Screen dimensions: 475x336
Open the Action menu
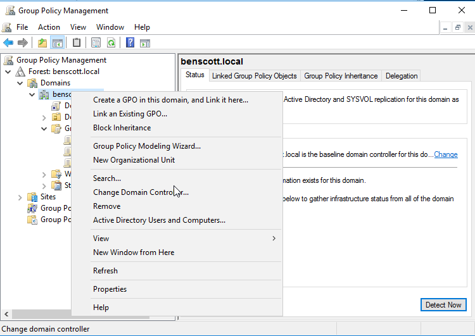[49, 27]
